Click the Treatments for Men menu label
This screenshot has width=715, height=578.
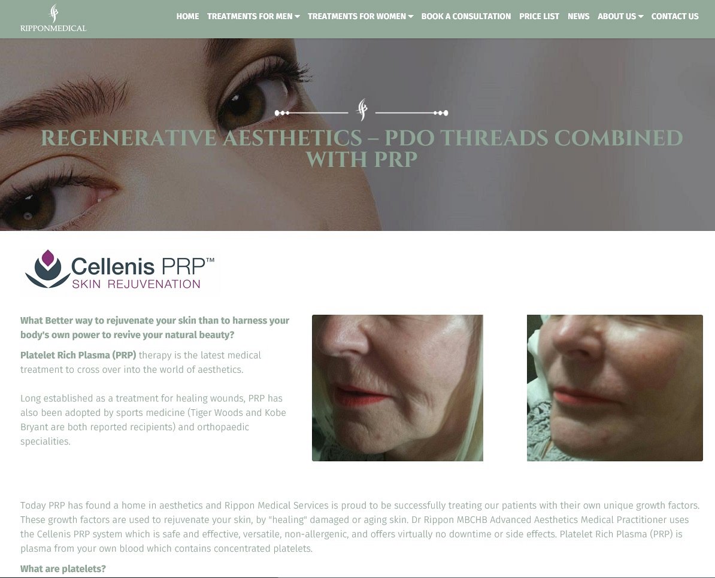coord(250,16)
